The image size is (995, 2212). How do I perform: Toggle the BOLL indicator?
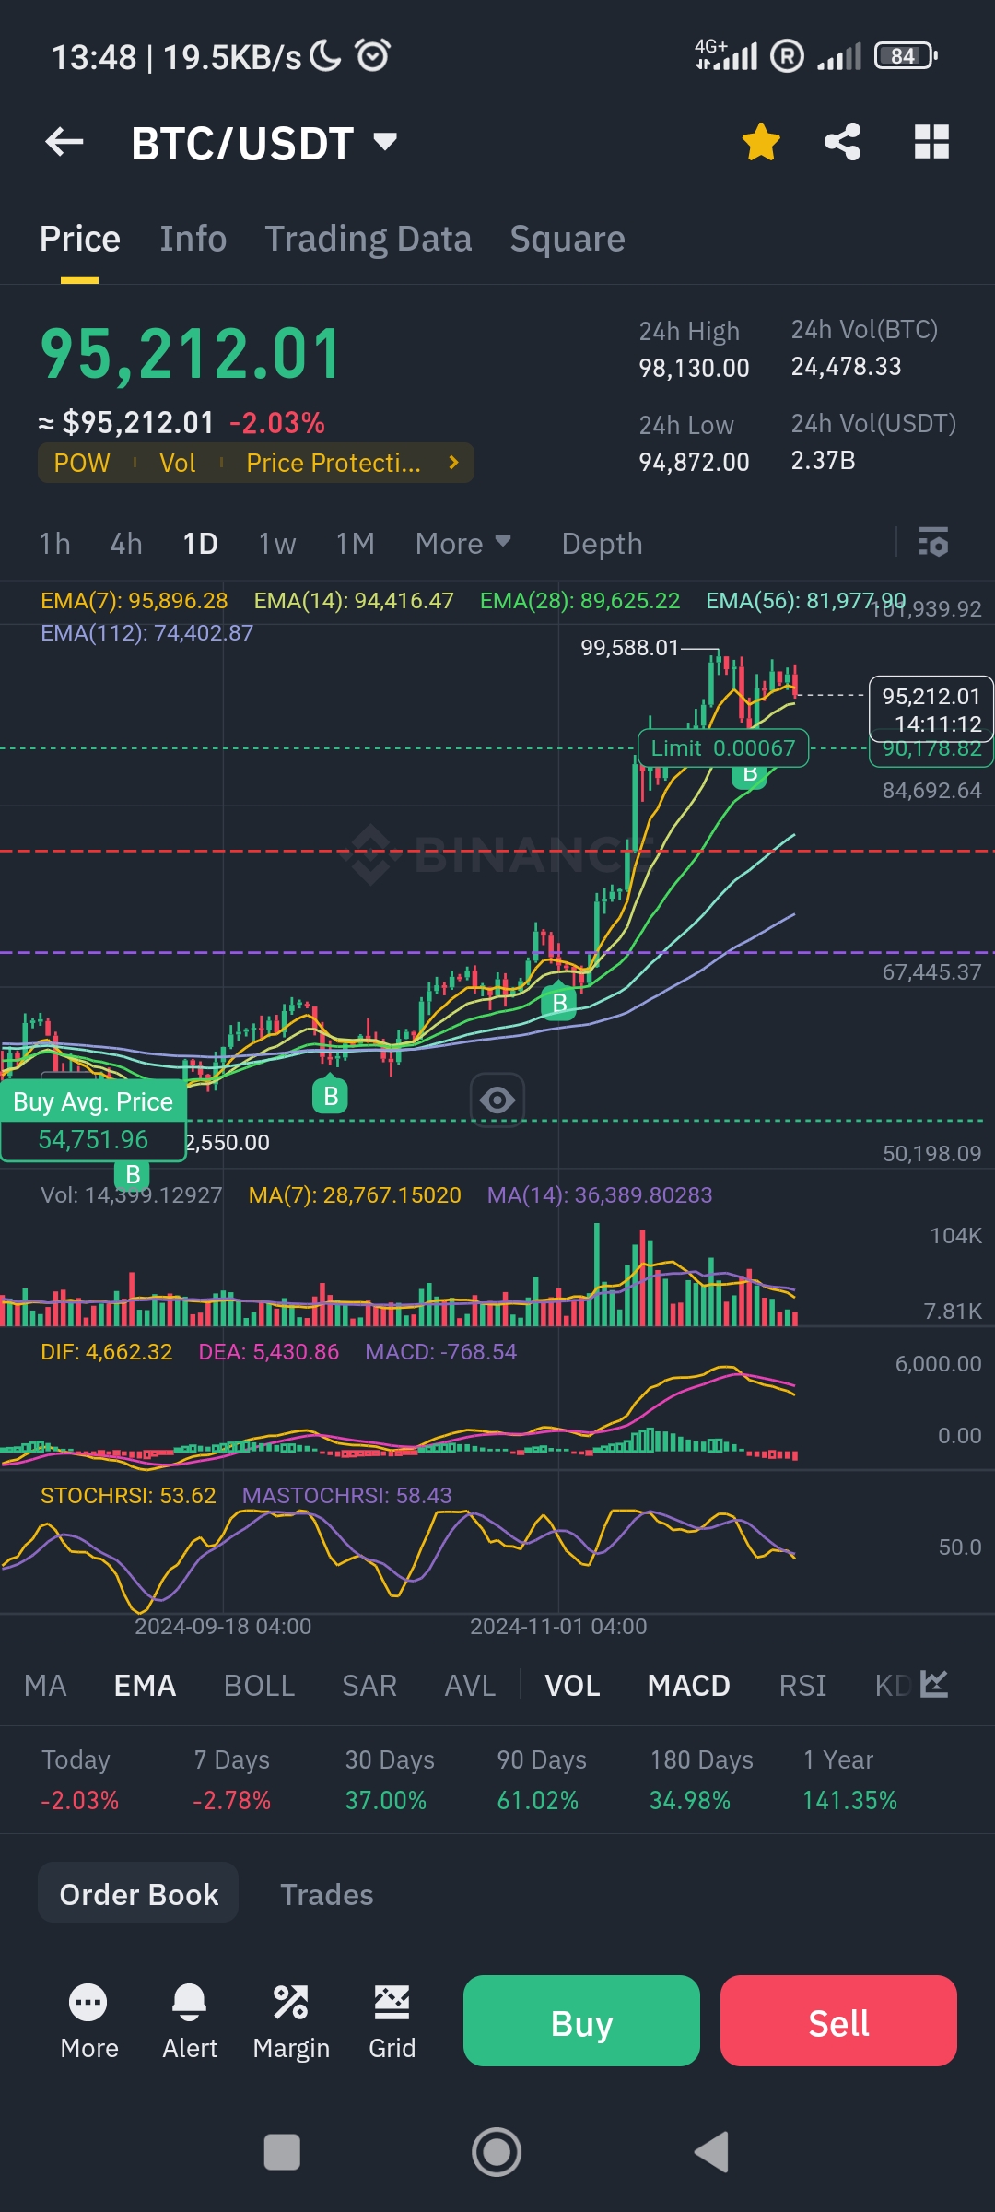[259, 1685]
